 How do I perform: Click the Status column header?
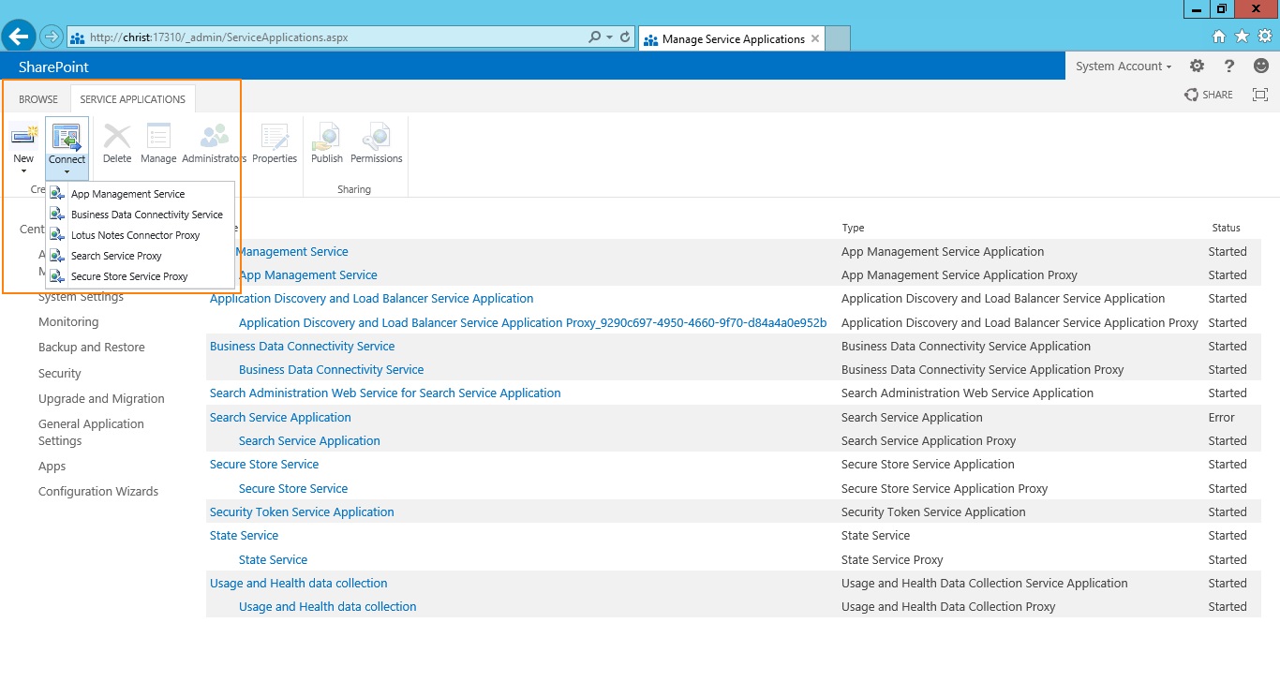[1226, 228]
